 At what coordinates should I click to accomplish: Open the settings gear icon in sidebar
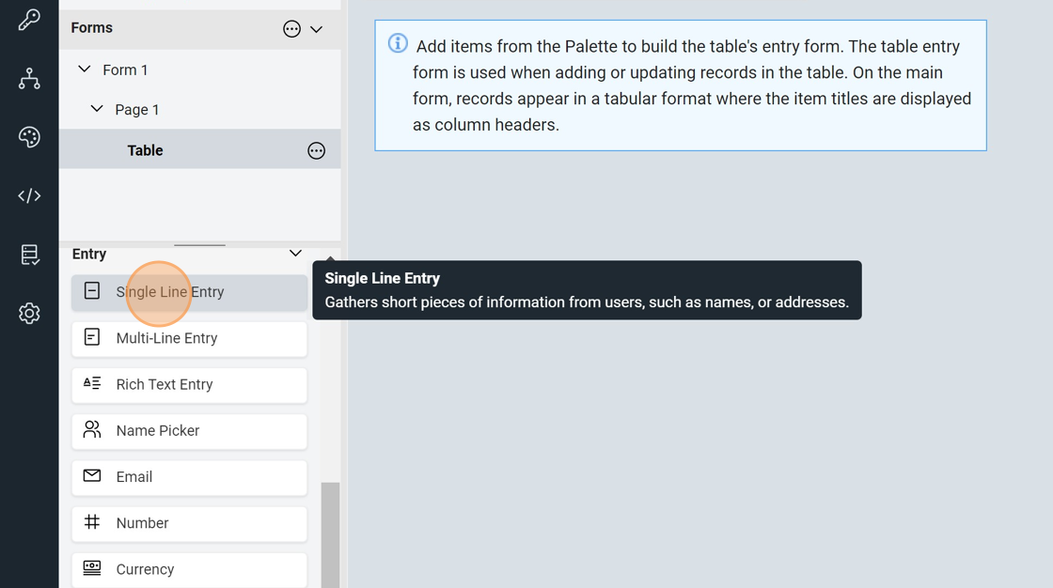click(29, 313)
